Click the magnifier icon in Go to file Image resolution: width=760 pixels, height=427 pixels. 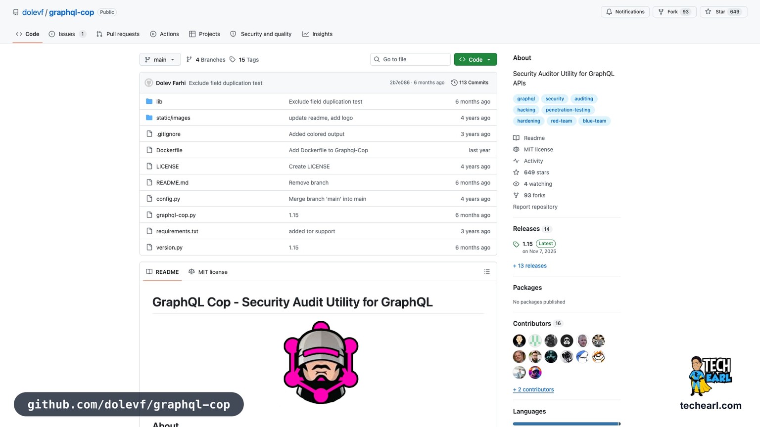pos(377,59)
